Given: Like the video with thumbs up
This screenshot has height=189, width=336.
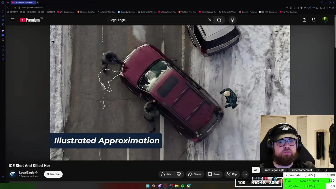Looking at the screenshot, I should (x=166, y=174).
